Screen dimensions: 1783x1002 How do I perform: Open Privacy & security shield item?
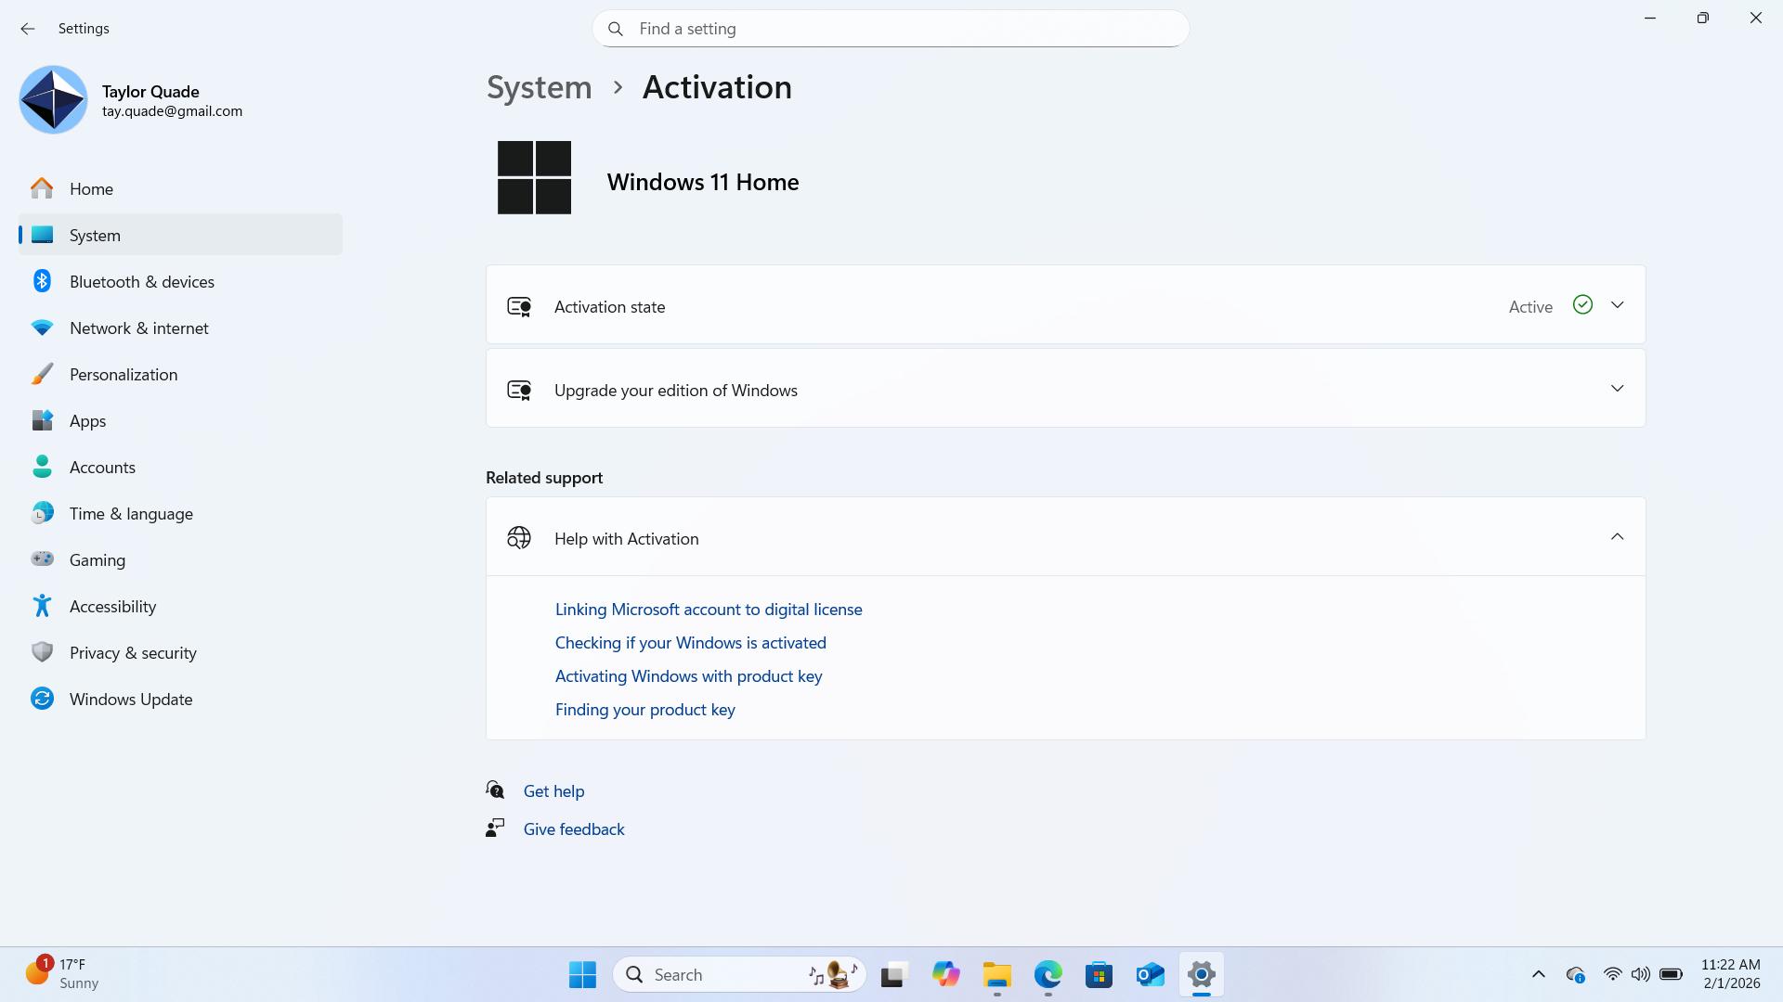click(x=132, y=652)
